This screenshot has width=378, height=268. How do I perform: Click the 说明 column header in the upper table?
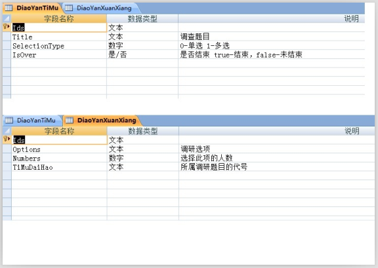pos(272,18)
